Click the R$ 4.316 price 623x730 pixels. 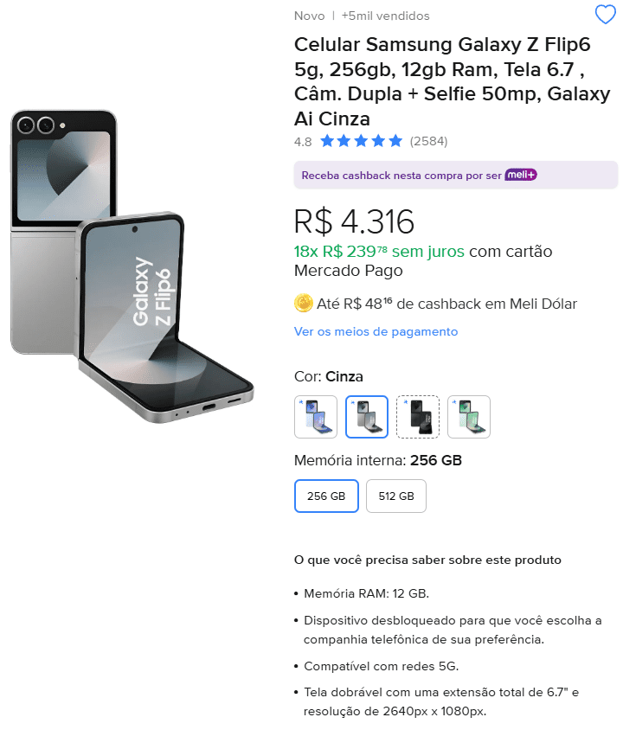click(354, 221)
